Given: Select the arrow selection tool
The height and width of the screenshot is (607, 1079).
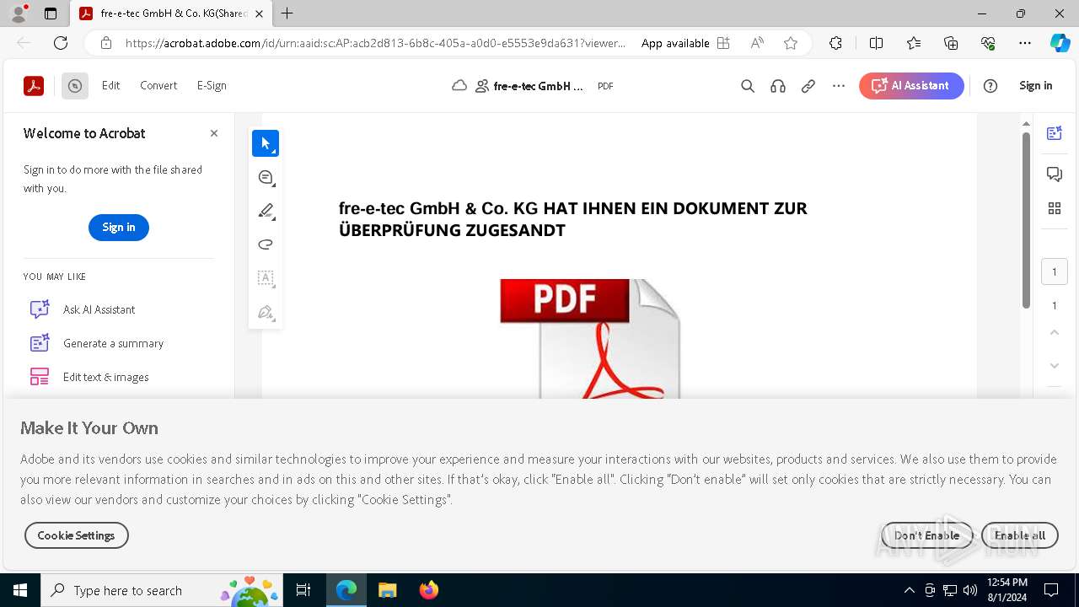Looking at the screenshot, I should (x=266, y=143).
